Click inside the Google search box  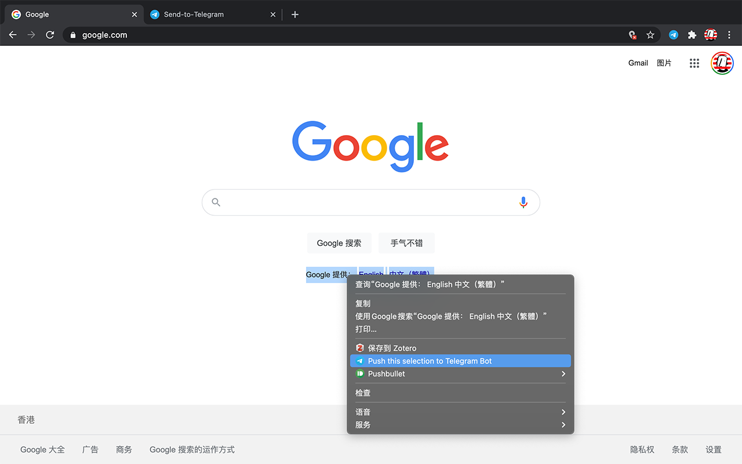point(370,202)
